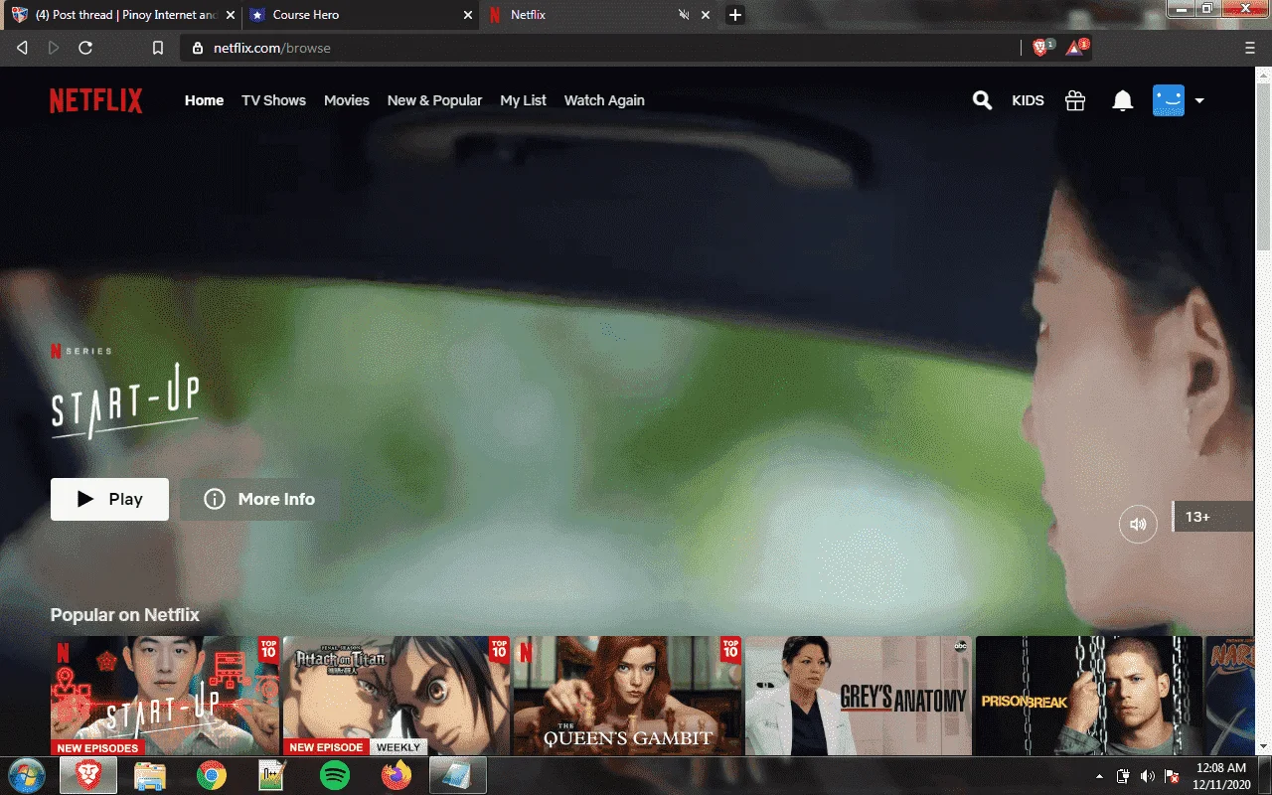Go to Netflix Home

[204, 100]
